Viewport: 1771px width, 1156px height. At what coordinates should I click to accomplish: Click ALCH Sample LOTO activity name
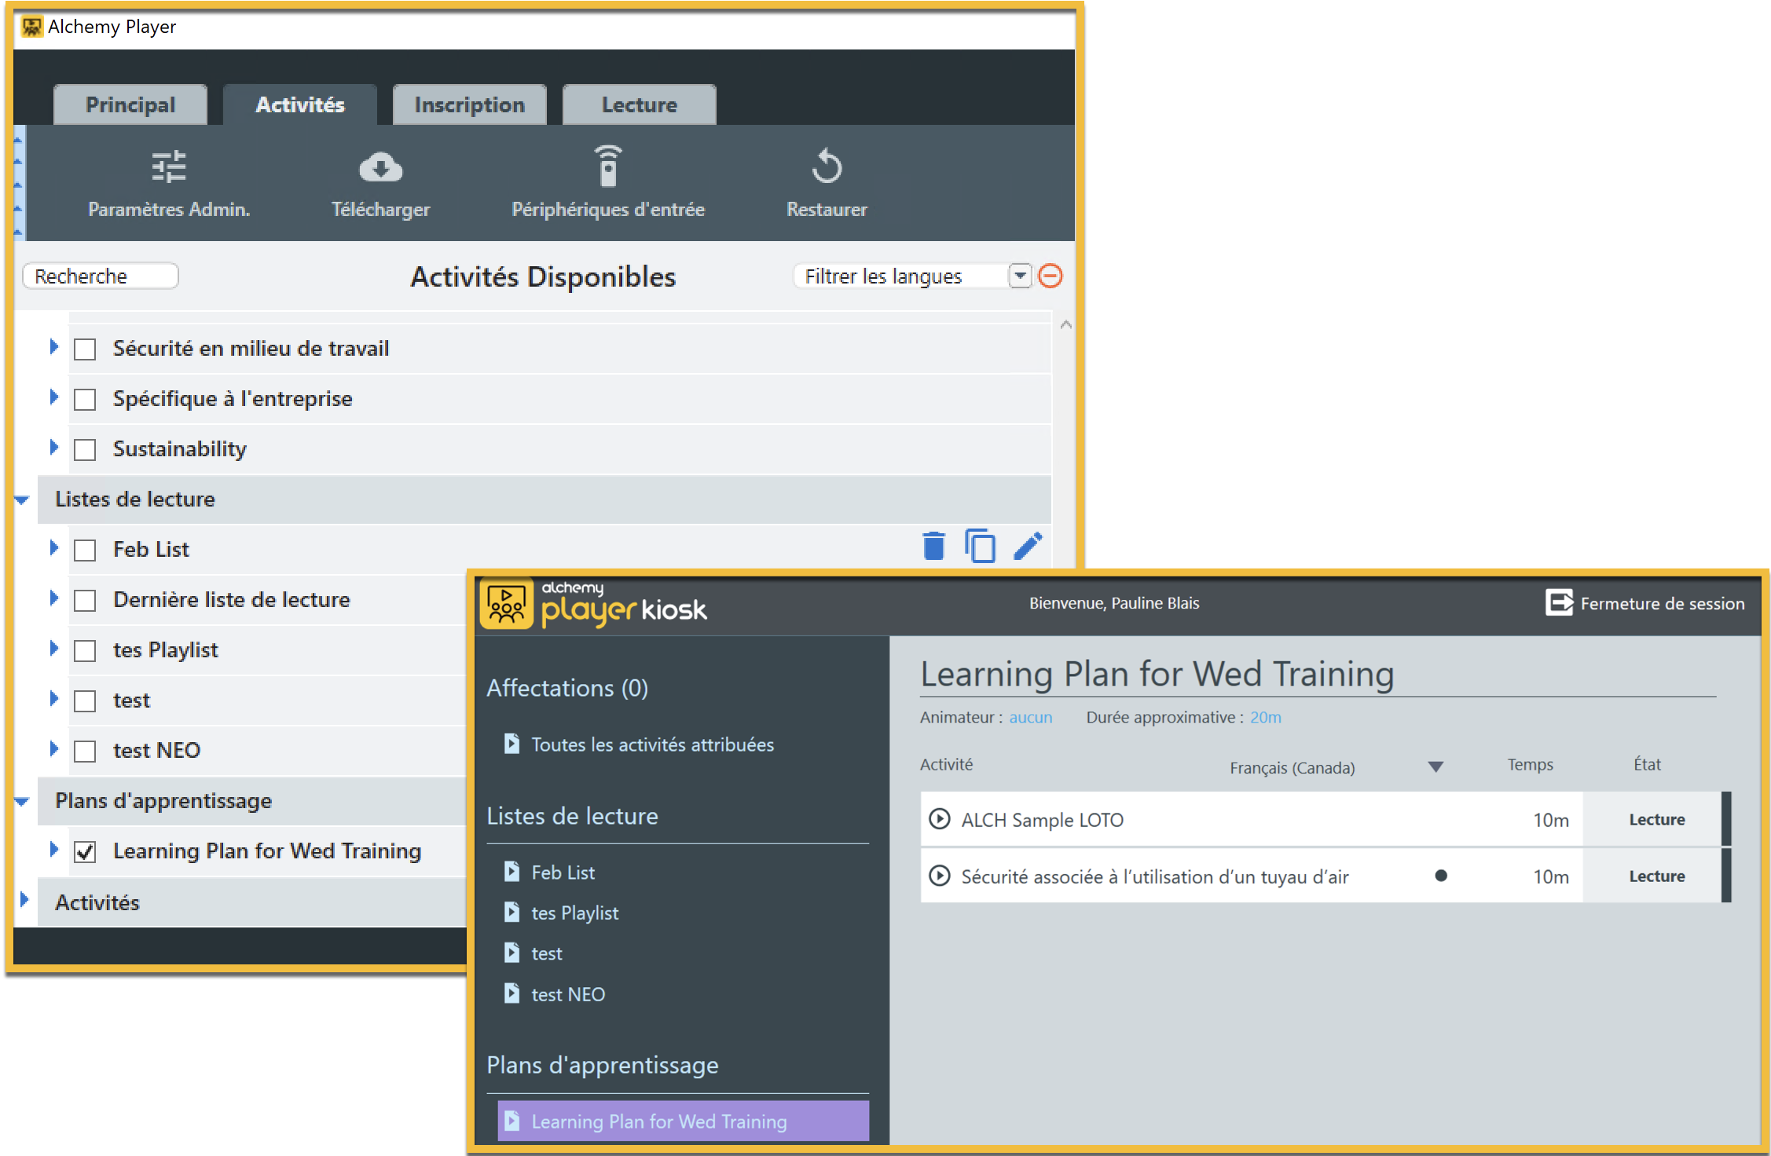point(1042,820)
